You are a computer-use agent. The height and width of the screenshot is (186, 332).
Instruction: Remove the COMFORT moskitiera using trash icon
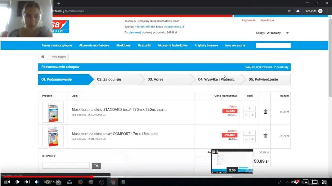tap(265, 136)
